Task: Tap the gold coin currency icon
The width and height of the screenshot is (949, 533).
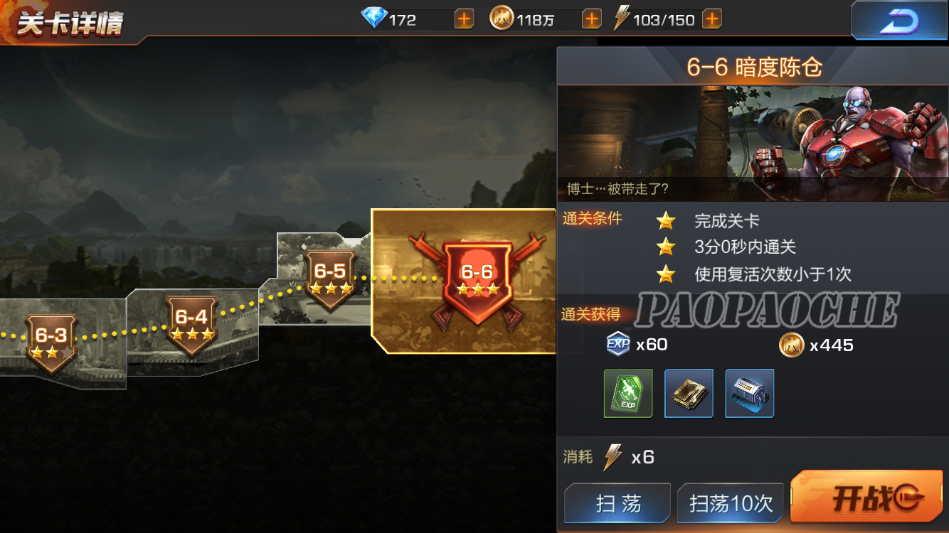Action: 502,18
